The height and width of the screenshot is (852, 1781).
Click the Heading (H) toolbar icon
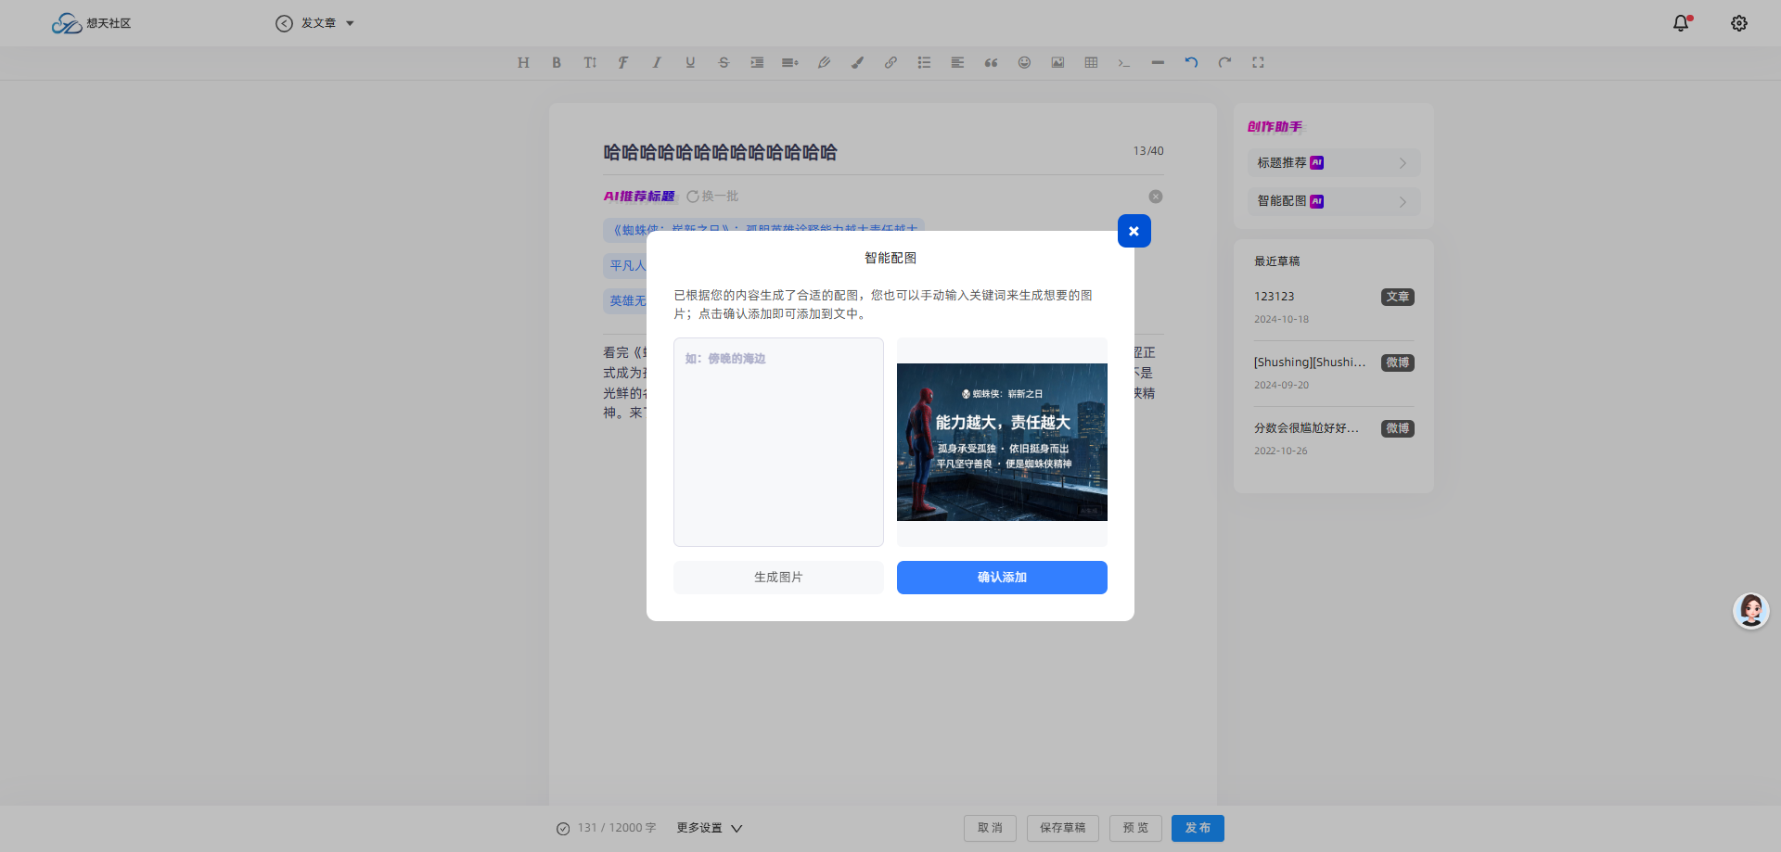click(523, 62)
